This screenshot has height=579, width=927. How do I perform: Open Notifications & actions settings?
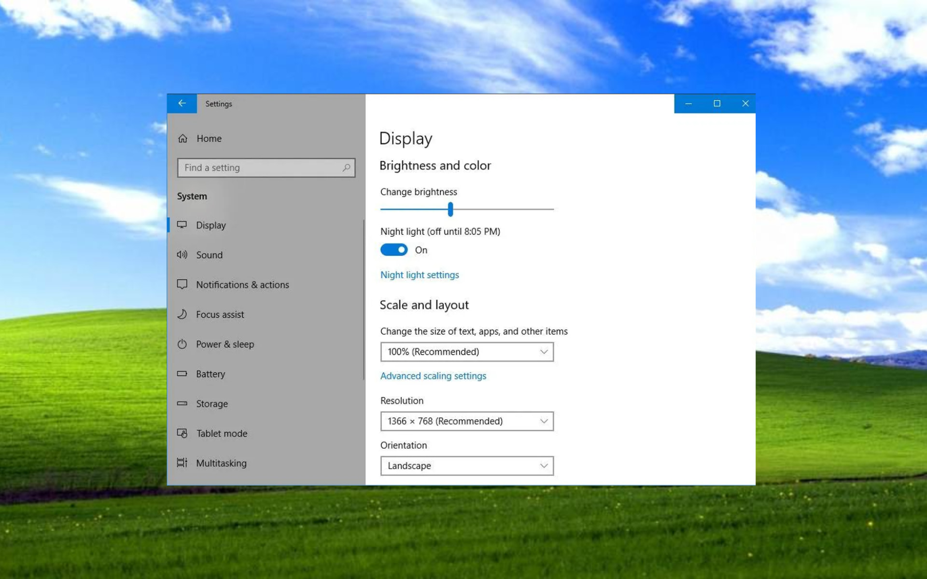[242, 285]
